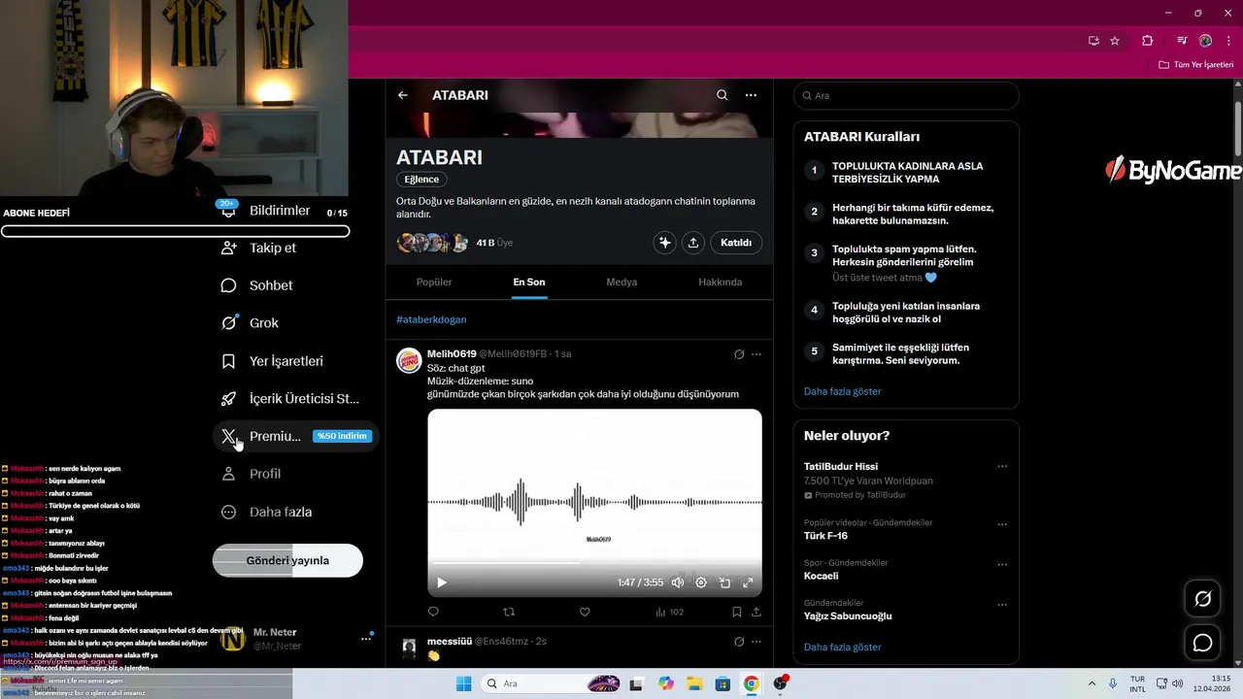This screenshot has width=1243, height=699.
Task: Focus the Ara search field on X
Action: point(906,95)
